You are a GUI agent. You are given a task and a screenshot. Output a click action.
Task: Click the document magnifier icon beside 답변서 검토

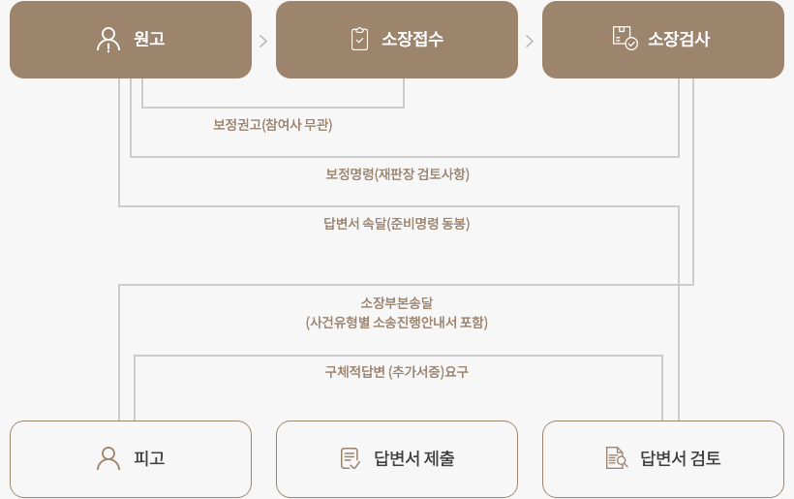(616, 458)
